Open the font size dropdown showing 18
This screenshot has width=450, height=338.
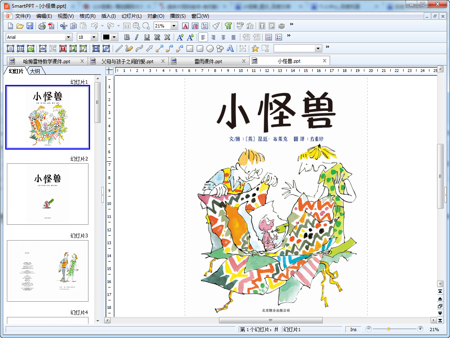click(x=94, y=37)
